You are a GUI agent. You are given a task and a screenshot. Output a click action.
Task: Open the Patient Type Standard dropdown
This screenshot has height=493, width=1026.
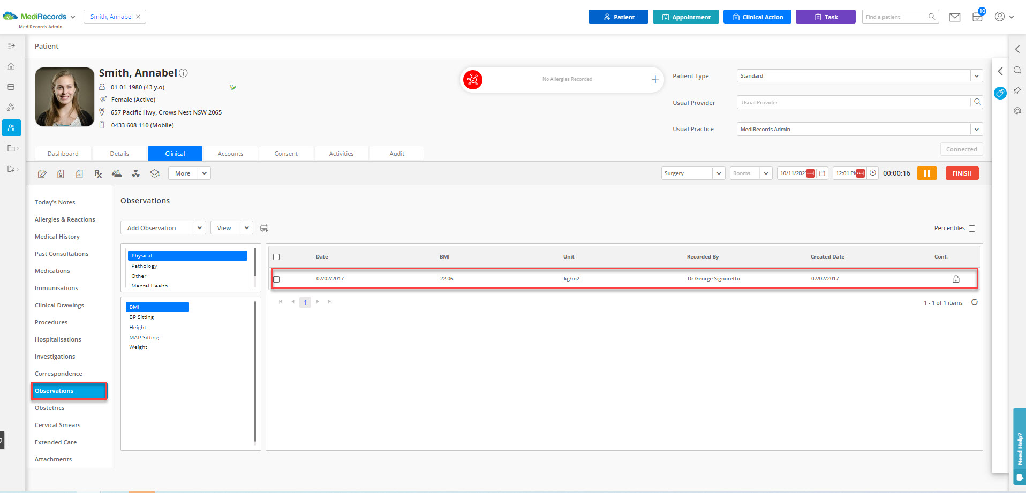pyautogui.click(x=976, y=76)
